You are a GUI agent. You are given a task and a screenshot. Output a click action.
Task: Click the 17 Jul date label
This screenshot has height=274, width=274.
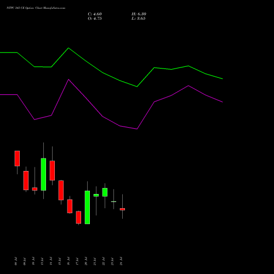tap(77, 261)
